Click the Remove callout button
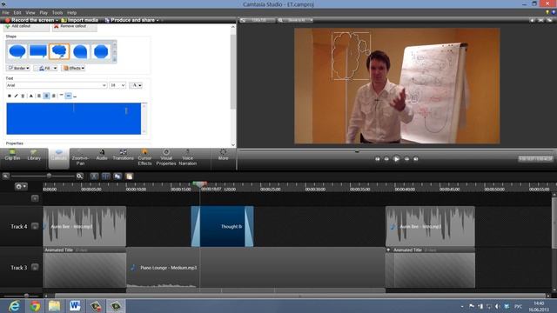This screenshot has height=313, width=557. click(74, 27)
